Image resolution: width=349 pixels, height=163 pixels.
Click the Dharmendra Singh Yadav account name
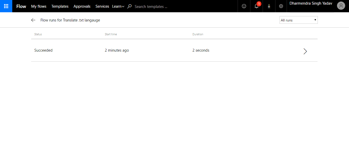[311, 4]
